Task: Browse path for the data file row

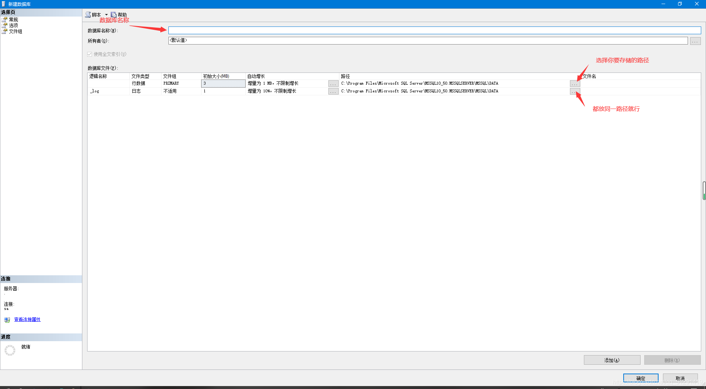Action: (575, 84)
